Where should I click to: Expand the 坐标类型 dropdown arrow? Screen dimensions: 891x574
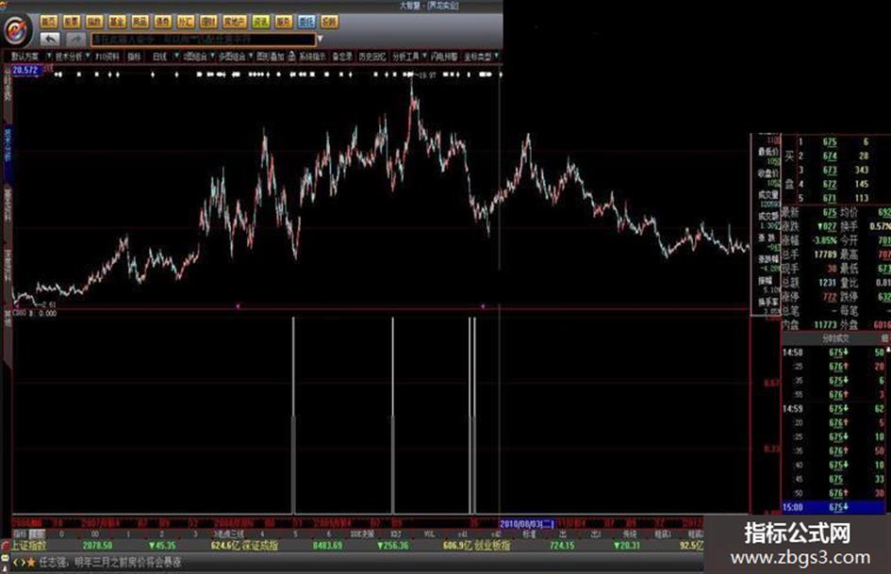point(497,56)
